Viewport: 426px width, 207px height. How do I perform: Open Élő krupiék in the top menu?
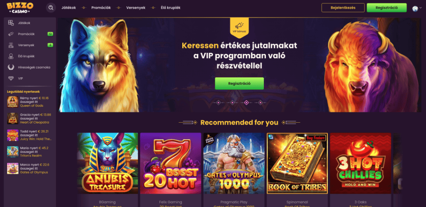[171, 7]
